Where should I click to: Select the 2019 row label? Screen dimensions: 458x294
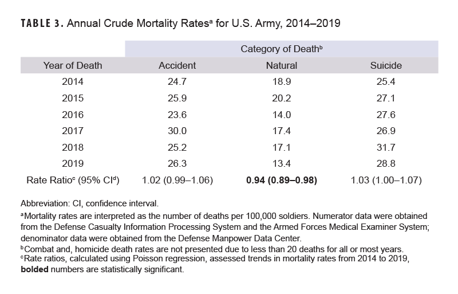click(73, 164)
